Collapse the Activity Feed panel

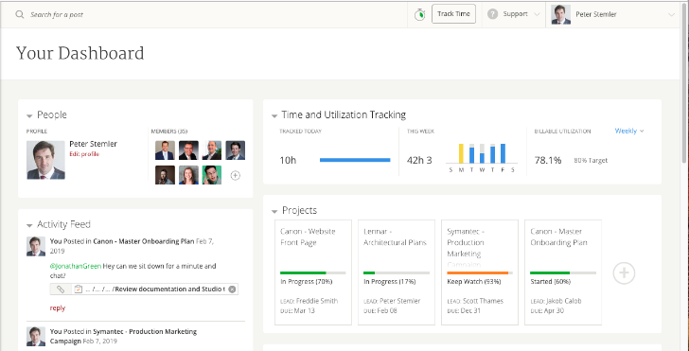coord(29,225)
